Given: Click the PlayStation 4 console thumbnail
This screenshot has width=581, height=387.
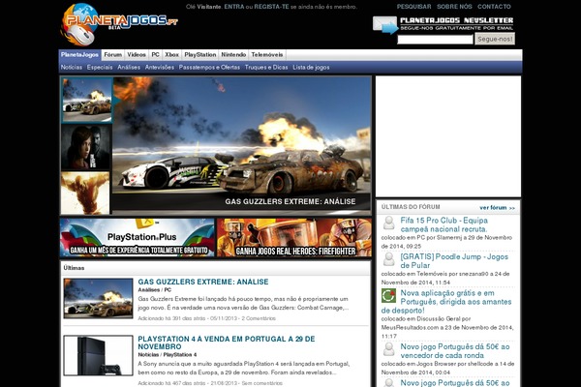Looking at the screenshot, I should point(98,355).
